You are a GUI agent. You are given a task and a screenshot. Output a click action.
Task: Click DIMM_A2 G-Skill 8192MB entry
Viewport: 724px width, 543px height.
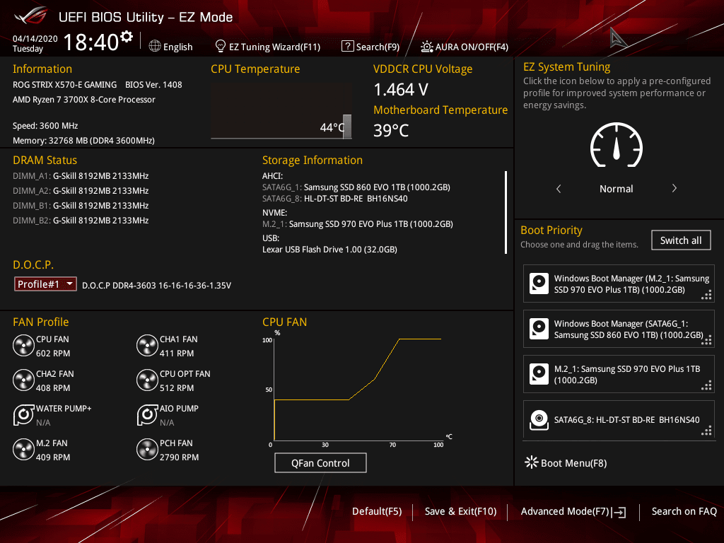81,190
